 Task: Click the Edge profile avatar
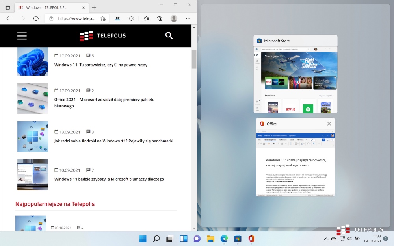(174, 18)
